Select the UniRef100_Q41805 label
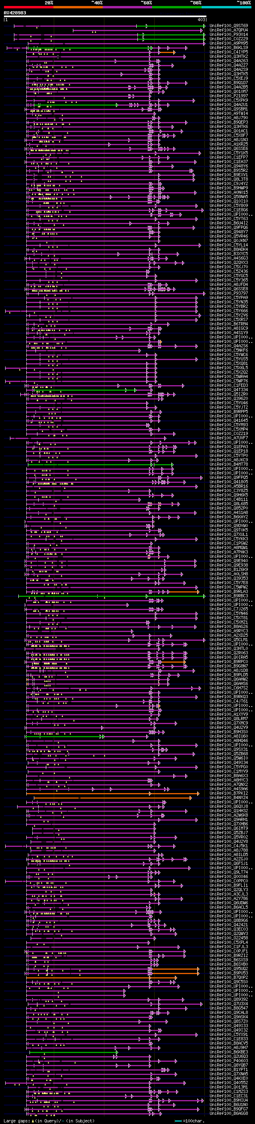Image resolution: width=255 pixels, height=1124 pixels. (229, 482)
